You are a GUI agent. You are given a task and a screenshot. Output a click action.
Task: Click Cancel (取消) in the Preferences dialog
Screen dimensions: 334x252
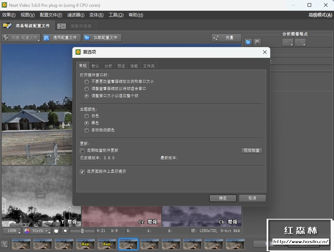[x=252, y=198]
